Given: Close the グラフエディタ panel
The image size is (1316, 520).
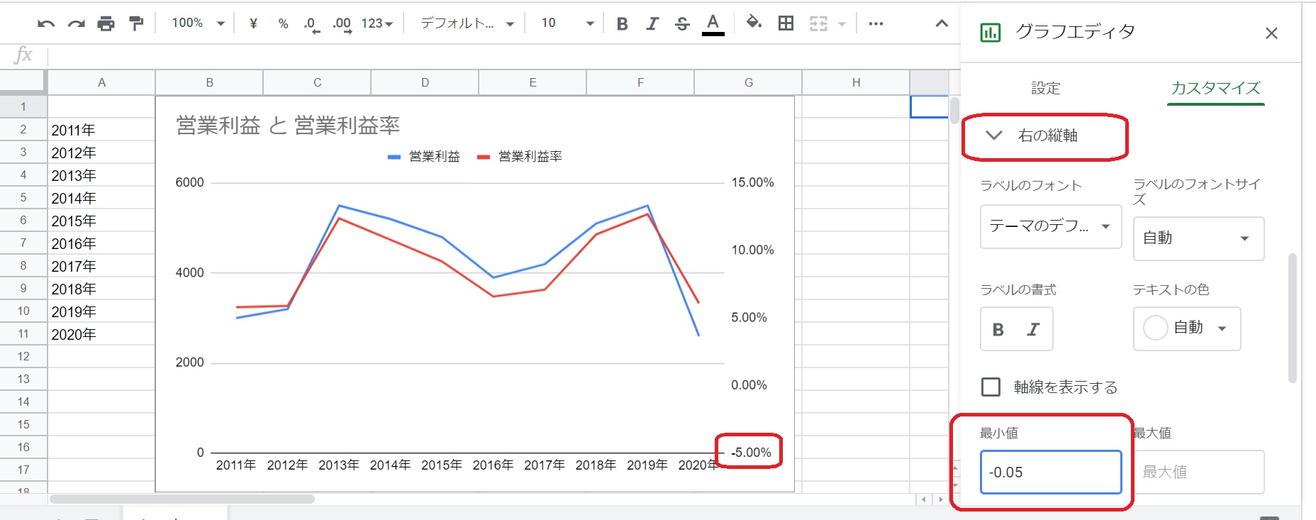Looking at the screenshot, I should click(1271, 33).
